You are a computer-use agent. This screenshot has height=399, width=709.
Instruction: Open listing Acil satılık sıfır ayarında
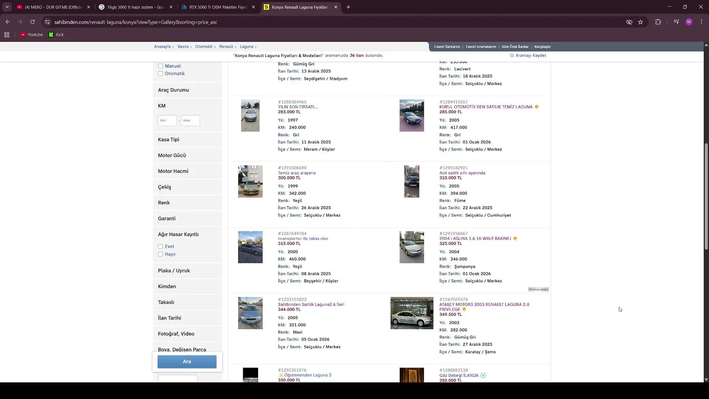click(x=462, y=173)
